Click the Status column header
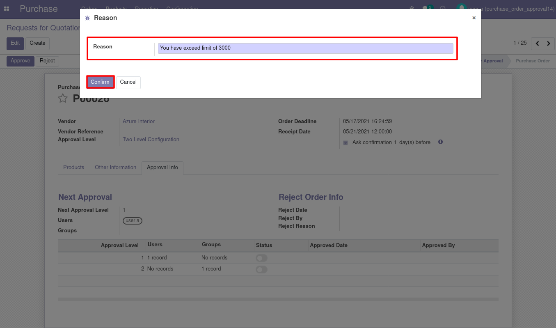Image resolution: width=556 pixels, height=328 pixels. point(264,245)
